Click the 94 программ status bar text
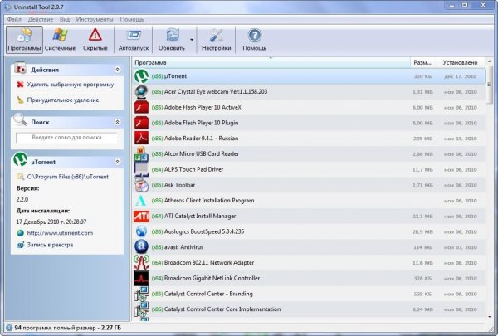498x336 pixels. (x=68, y=328)
